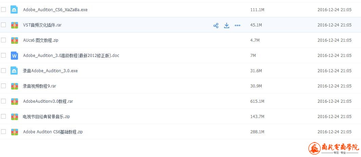361x157 pixels.
Task: Download the VST音频汉化插件.rar file
Action: [227, 25]
